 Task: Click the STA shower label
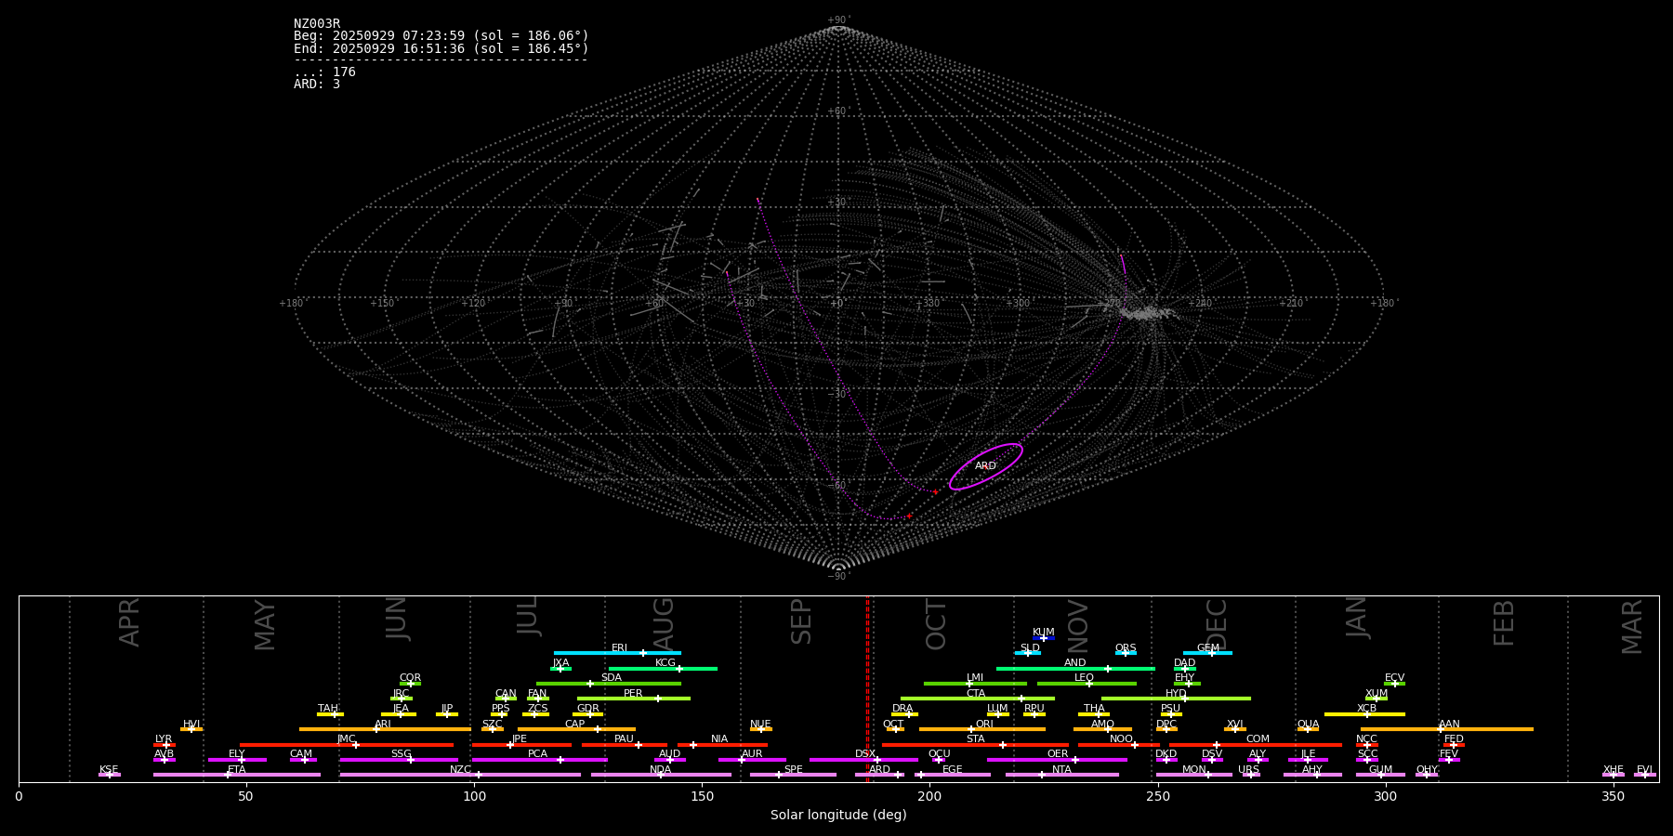975,739
